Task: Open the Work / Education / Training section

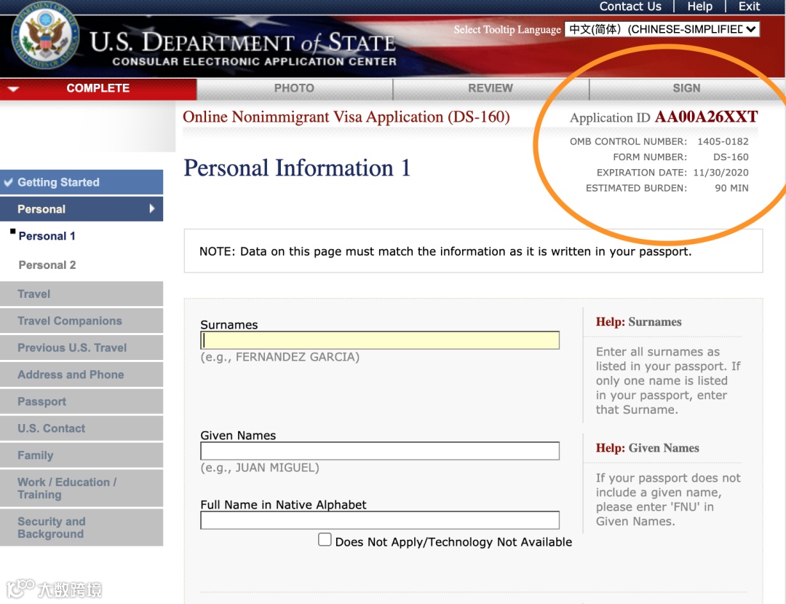Action: click(82, 488)
